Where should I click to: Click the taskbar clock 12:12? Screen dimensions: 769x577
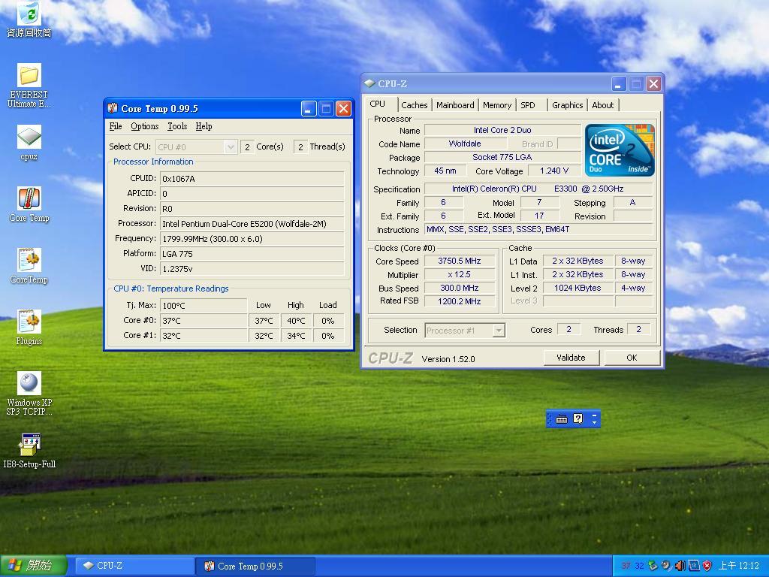[x=739, y=566]
